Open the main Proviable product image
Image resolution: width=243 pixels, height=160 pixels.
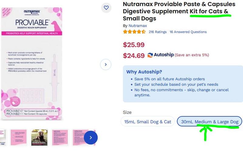(32, 64)
